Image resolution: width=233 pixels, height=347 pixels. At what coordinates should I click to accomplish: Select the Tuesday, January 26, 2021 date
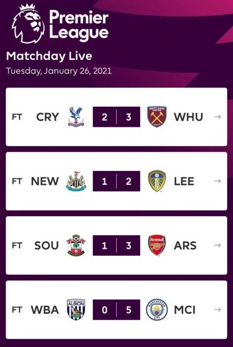59,71
